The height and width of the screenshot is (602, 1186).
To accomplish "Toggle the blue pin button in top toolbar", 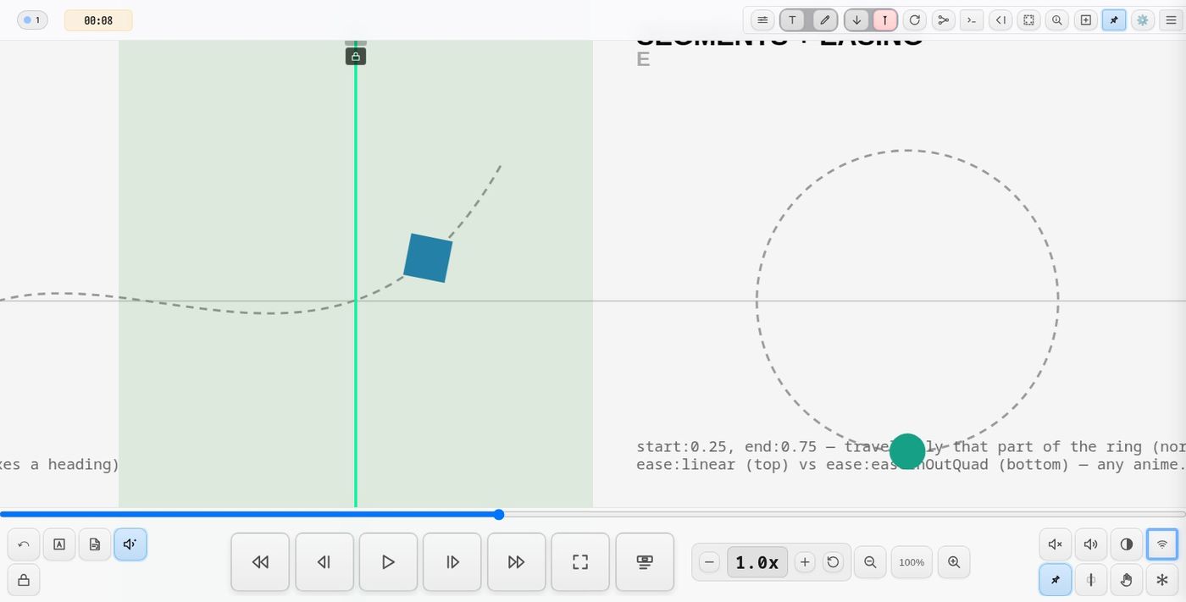I will (x=1114, y=20).
